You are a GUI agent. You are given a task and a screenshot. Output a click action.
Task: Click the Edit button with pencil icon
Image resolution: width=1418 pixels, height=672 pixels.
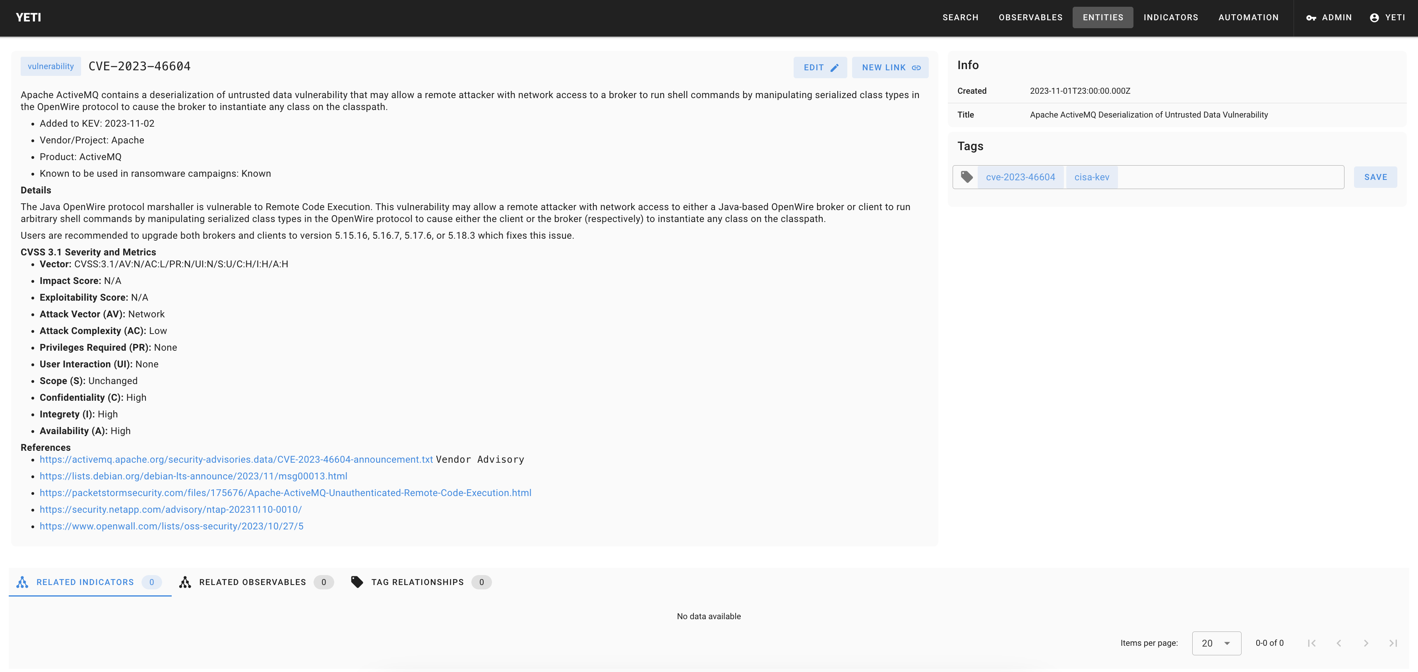(x=820, y=68)
